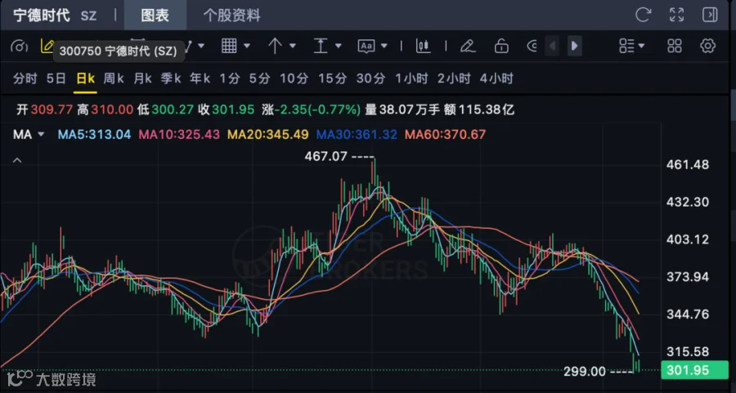This screenshot has width=736, height=393.
Task: Click the MA30:361.32 indicator label
Action: click(357, 135)
